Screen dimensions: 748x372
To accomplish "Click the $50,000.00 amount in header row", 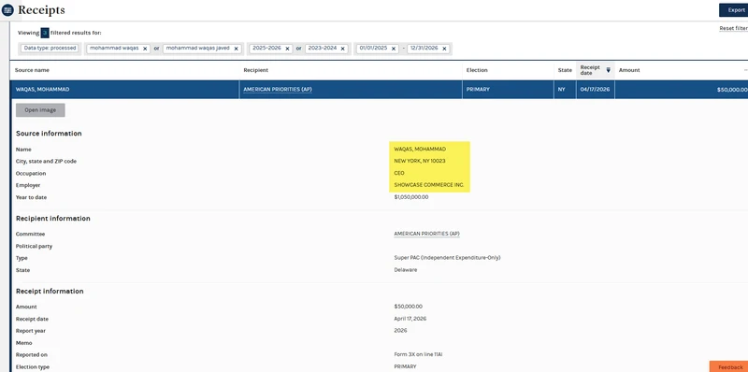I will tap(732, 90).
